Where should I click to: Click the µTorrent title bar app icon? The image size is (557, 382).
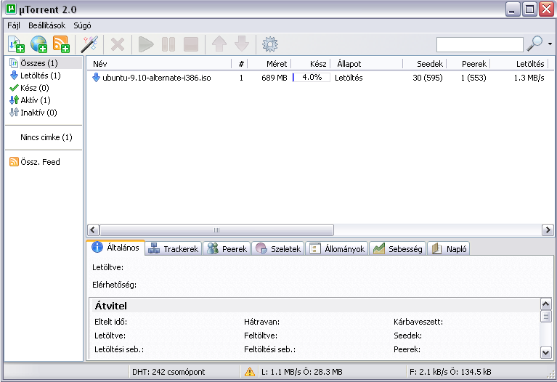(11, 9)
